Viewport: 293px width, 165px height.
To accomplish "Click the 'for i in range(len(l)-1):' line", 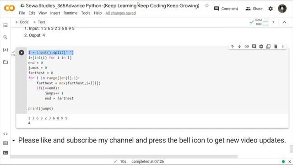I will (54, 78).
